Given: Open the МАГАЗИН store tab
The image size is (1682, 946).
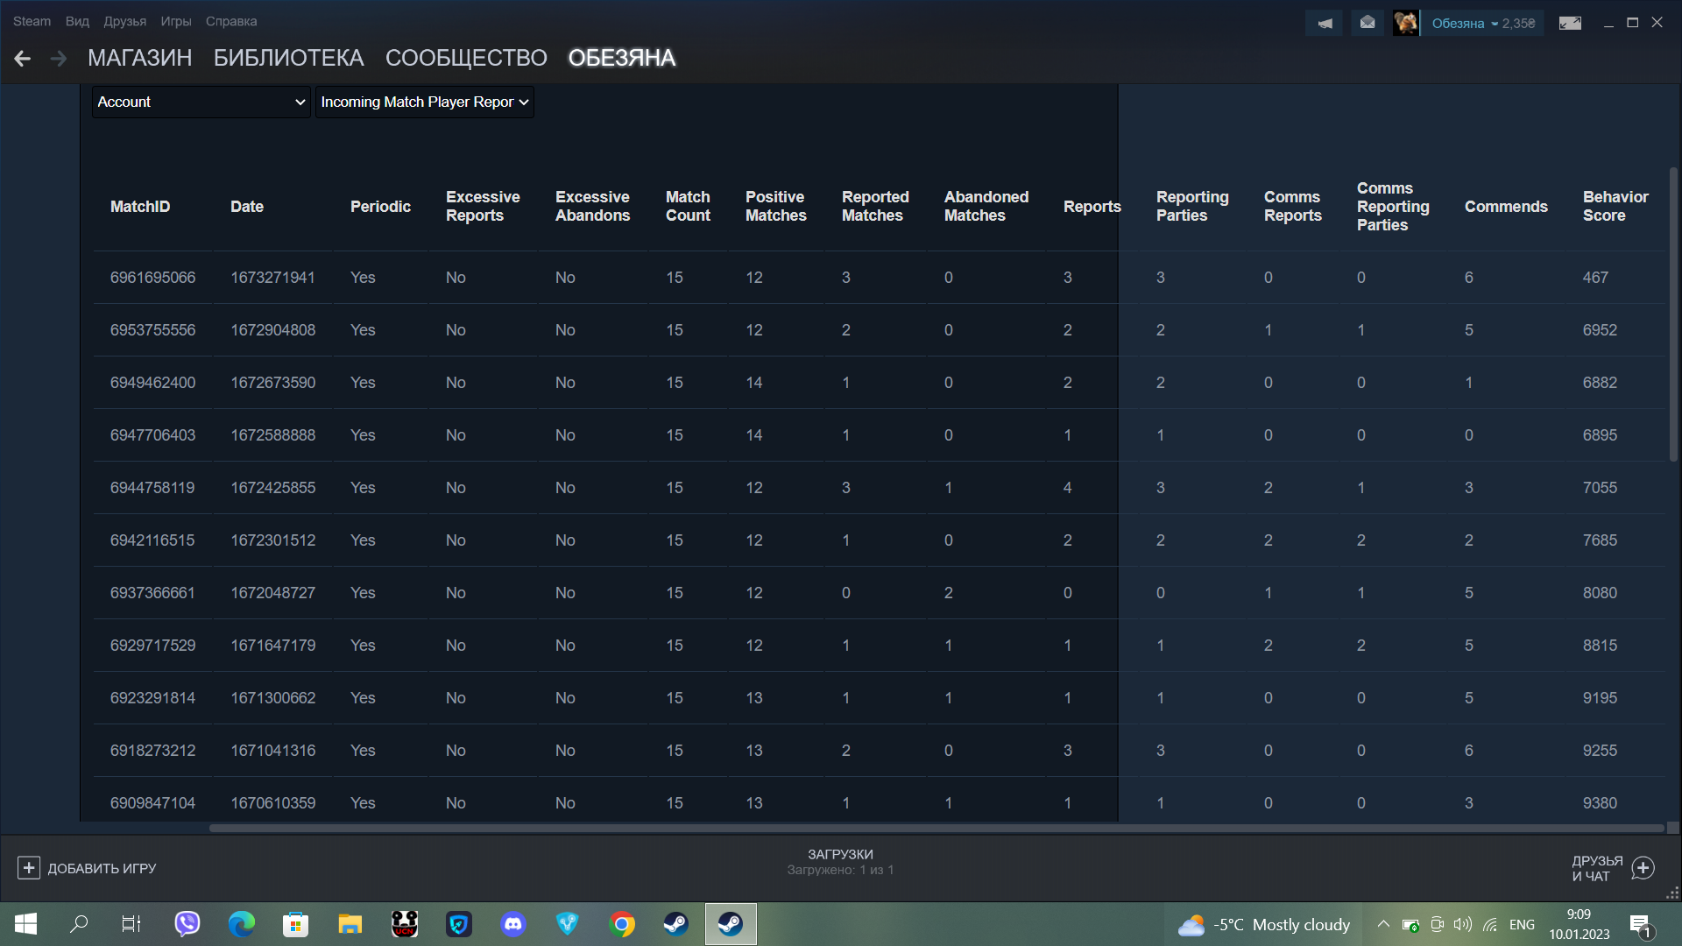Looking at the screenshot, I should coord(139,59).
